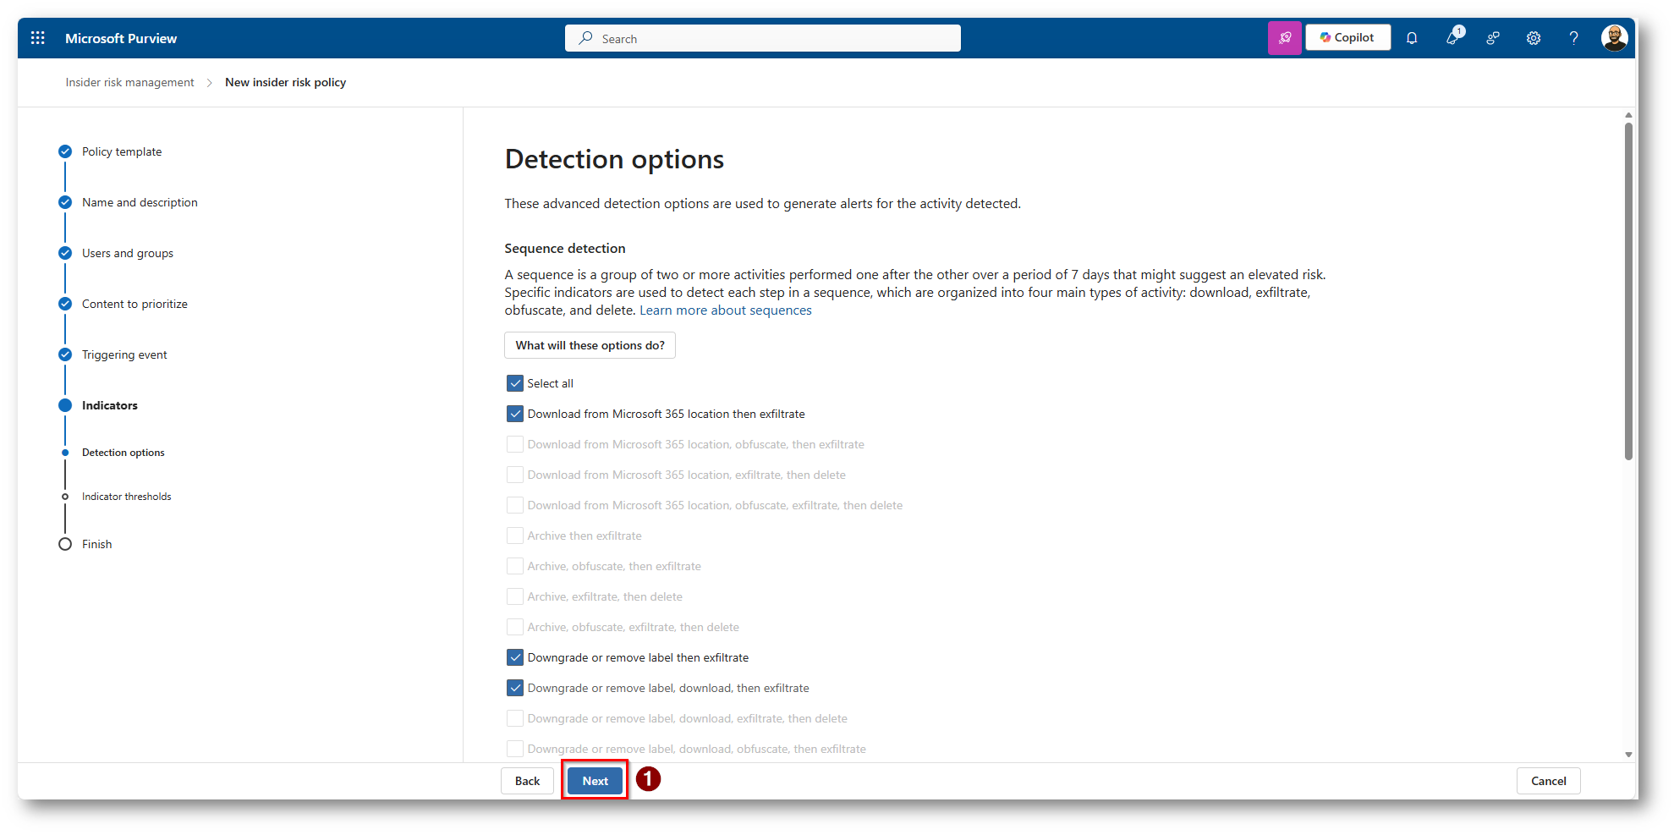This screenshot has width=1674, height=835.
Task: Open the Copilot panel
Action: point(1347,38)
